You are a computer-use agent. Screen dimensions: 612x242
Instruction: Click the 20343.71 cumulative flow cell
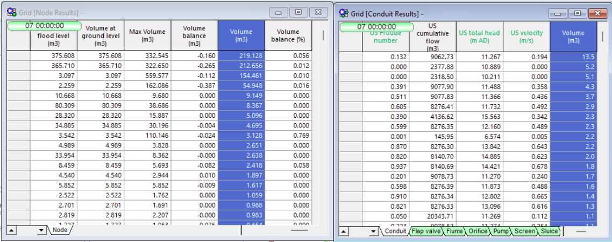(432, 217)
